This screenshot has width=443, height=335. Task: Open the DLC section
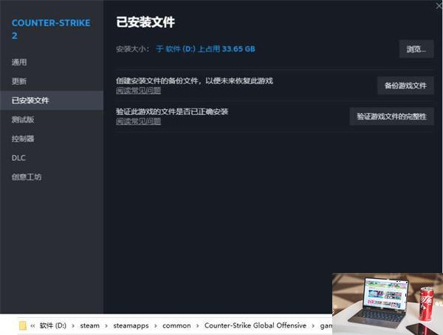[x=18, y=158]
